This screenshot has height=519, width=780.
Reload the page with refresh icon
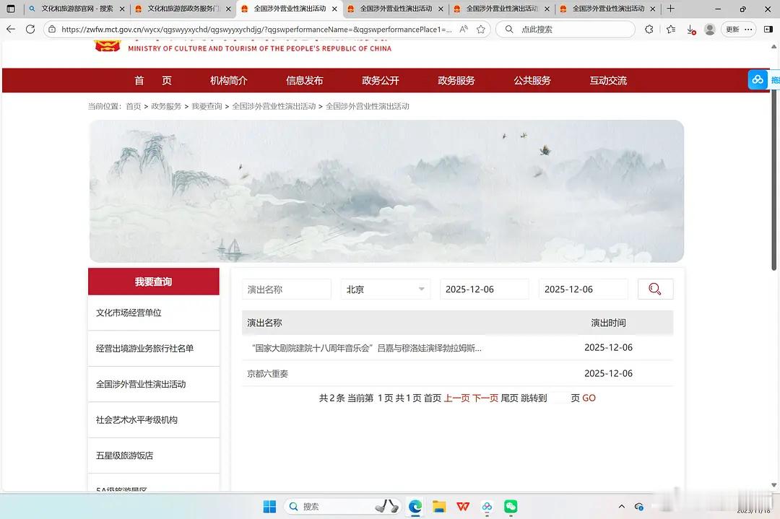(30, 30)
